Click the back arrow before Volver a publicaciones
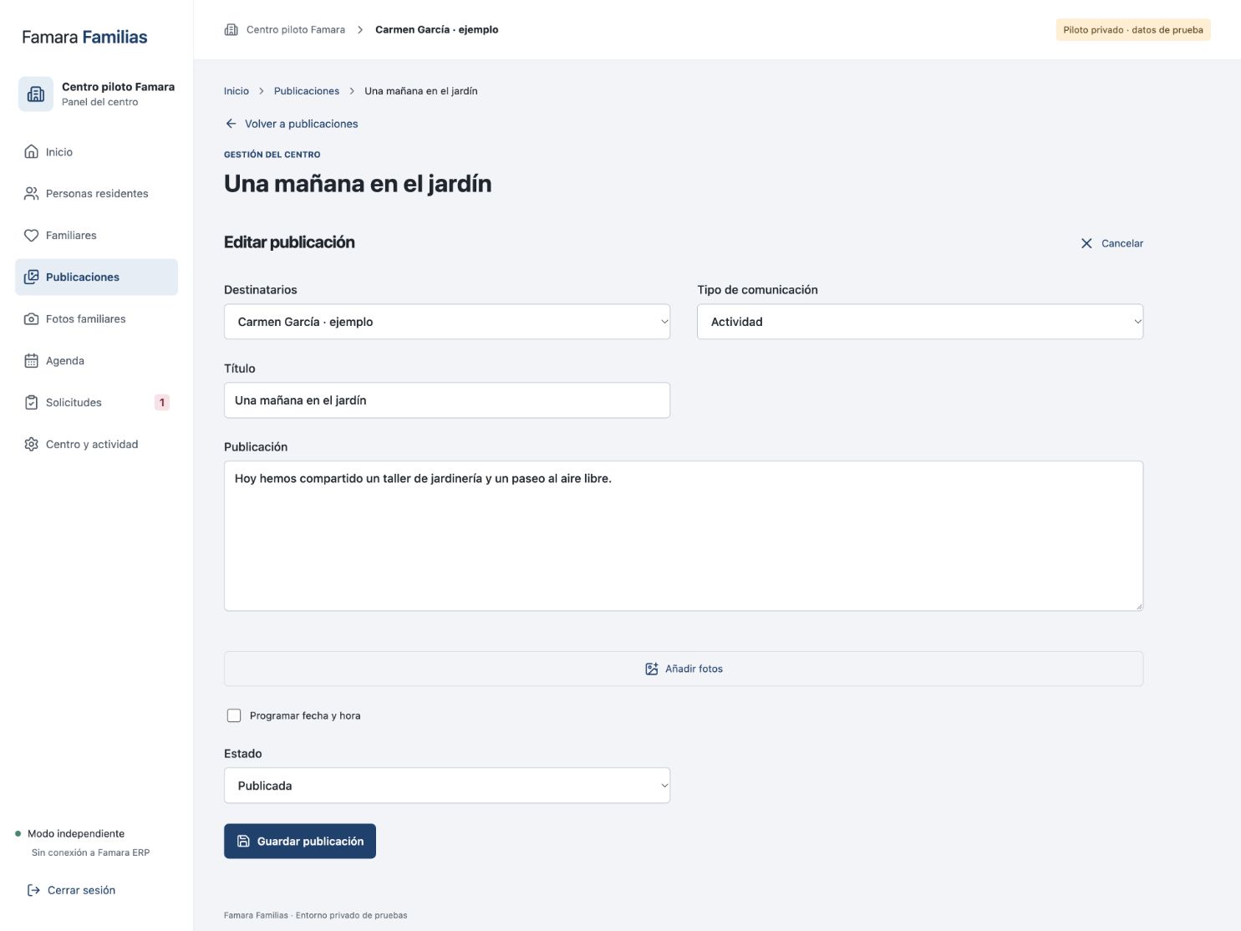 231,124
